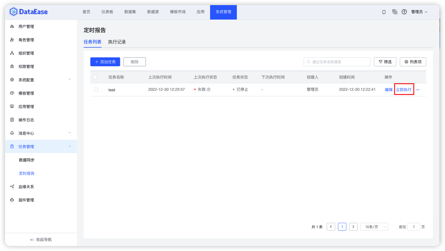Go to the 首页 top navigation item
The height and width of the screenshot is (251, 445).
coord(86,12)
